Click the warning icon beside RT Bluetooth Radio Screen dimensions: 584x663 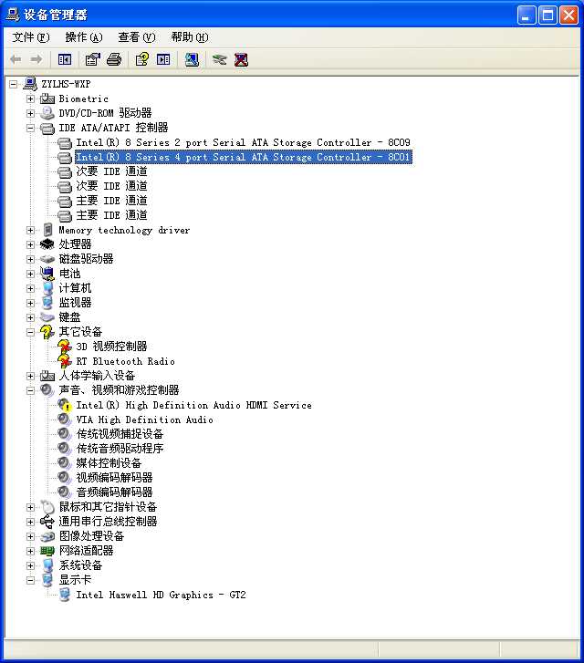coord(64,361)
